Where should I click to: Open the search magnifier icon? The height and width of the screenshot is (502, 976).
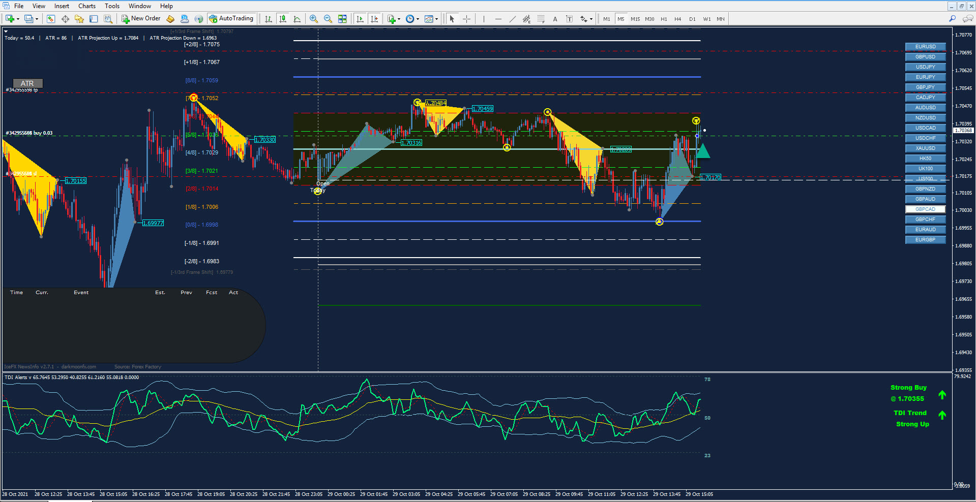point(952,19)
